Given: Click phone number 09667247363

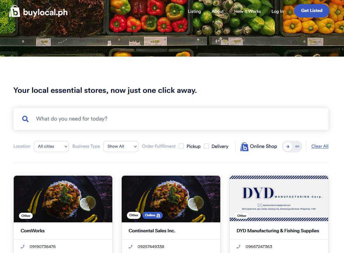Looking at the screenshot, I should click(259, 247).
